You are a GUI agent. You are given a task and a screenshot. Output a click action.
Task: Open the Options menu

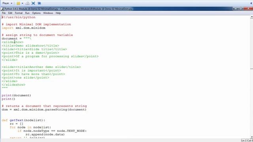[36, 13]
